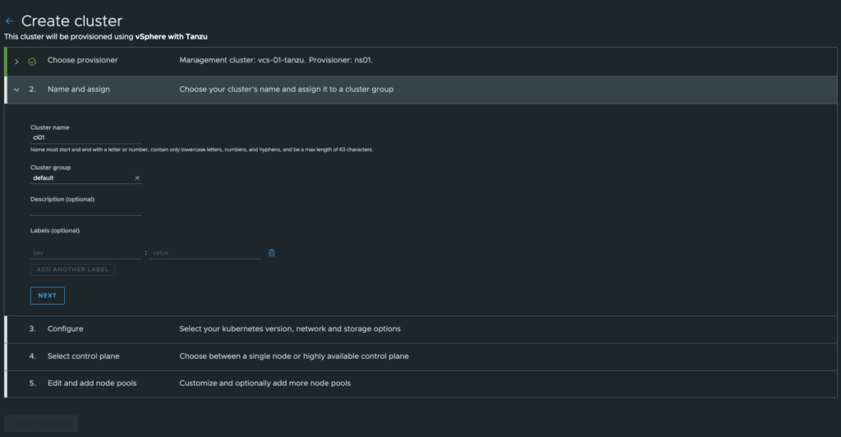Viewport: 841px width, 437px height.
Task: Click the vSphere with Tanzu text
Action: tap(171, 36)
